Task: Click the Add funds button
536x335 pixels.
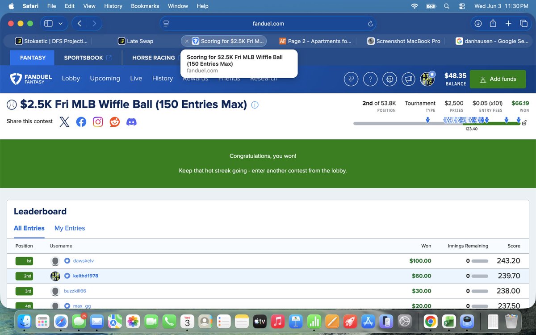Action: tap(498, 79)
